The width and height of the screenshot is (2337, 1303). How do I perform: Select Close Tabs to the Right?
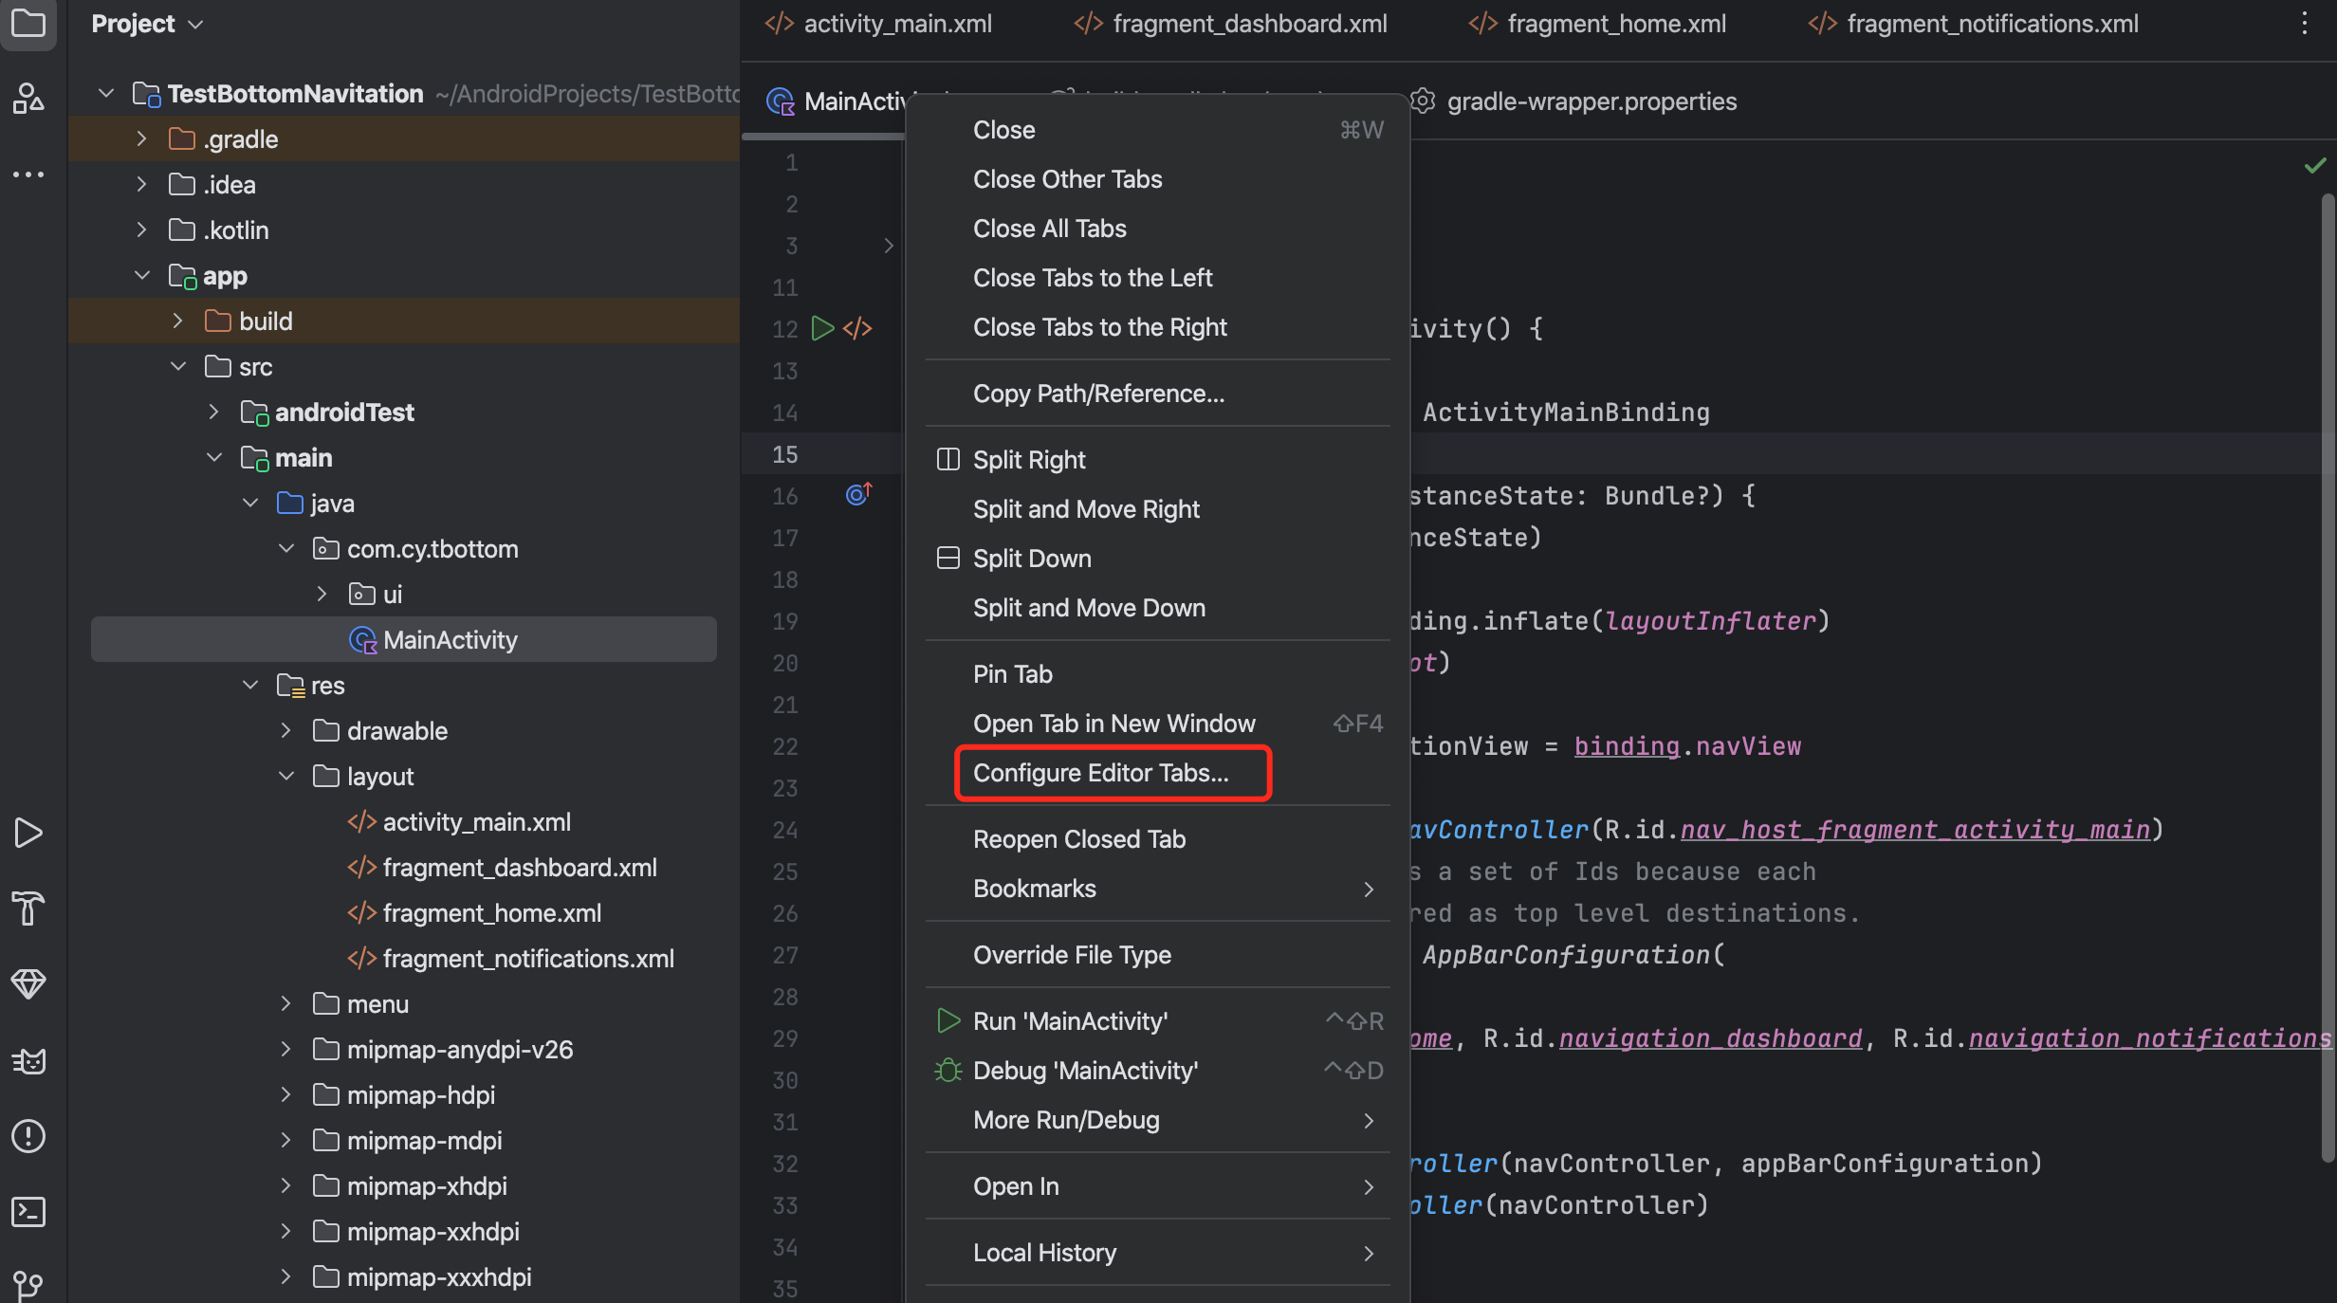pyautogui.click(x=1158, y=327)
